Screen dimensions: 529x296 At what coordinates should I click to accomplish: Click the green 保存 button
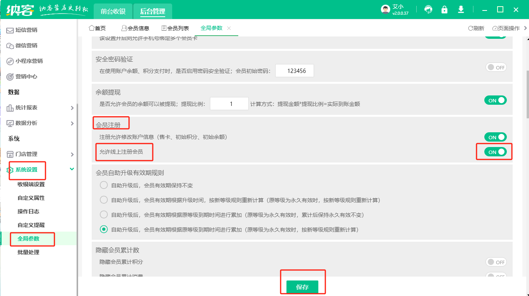[302, 287]
